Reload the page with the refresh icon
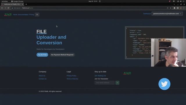186x105 pixels. (x=8, y=8)
